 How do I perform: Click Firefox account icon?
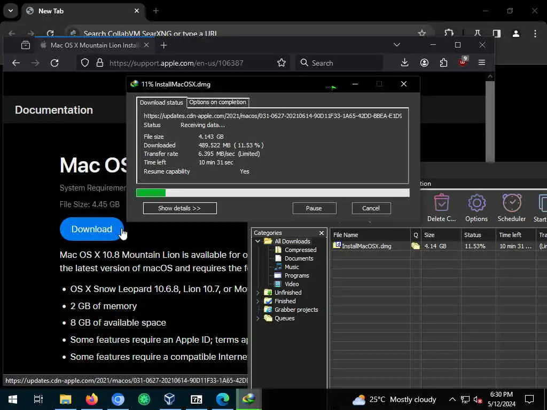click(424, 63)
